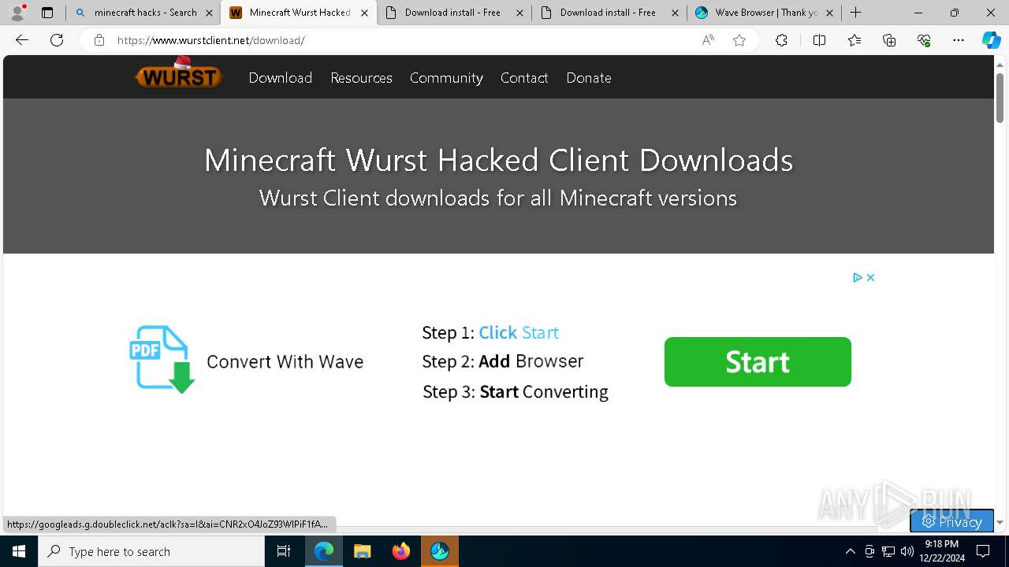Click the scrollbar down arrow
Image resolution: width=1009 pixels, height=567 pixels.
point(1000,522)
